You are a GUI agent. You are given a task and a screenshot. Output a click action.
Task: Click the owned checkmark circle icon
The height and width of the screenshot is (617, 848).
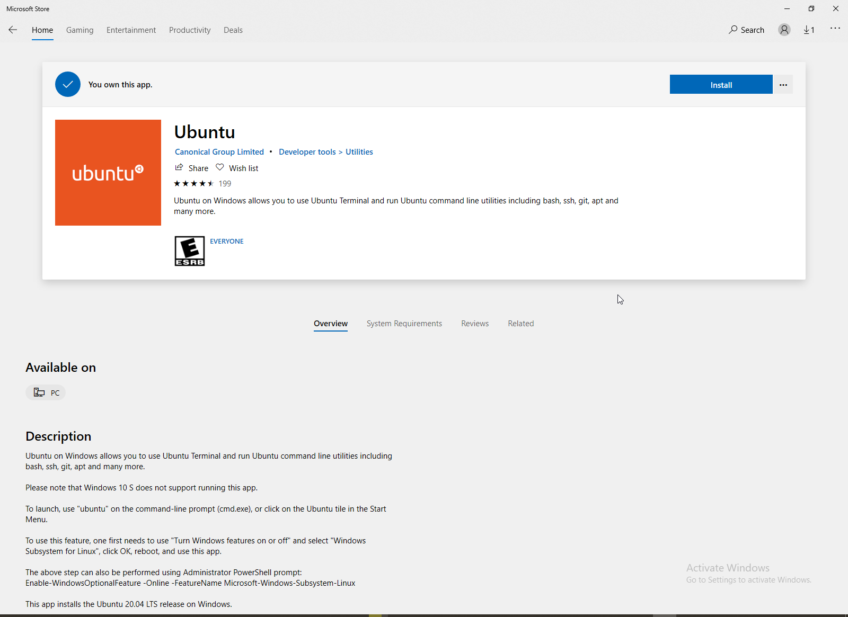pos(68,84)
